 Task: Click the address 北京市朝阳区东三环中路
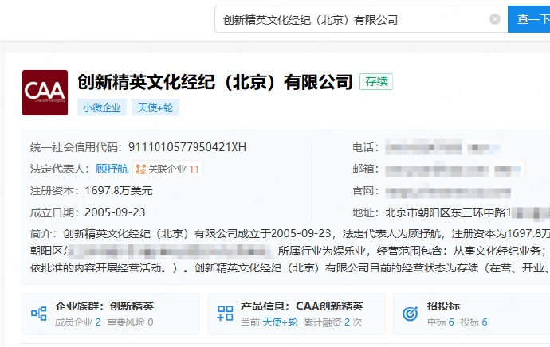pyautogui.click(x=448, y=212)
